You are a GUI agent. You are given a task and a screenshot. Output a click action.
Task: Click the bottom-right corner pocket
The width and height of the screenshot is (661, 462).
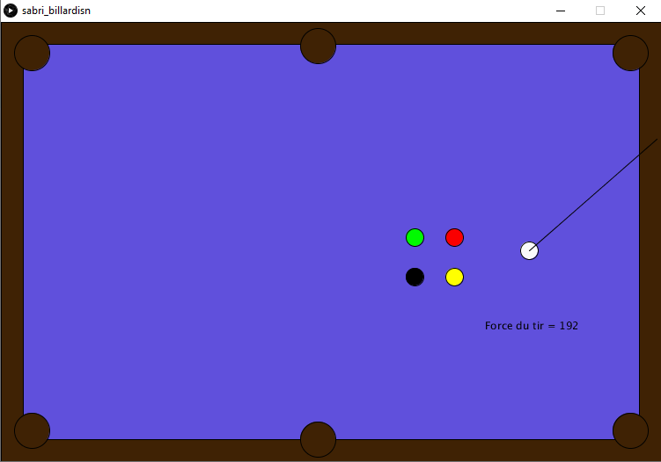[x=631, y=431]
